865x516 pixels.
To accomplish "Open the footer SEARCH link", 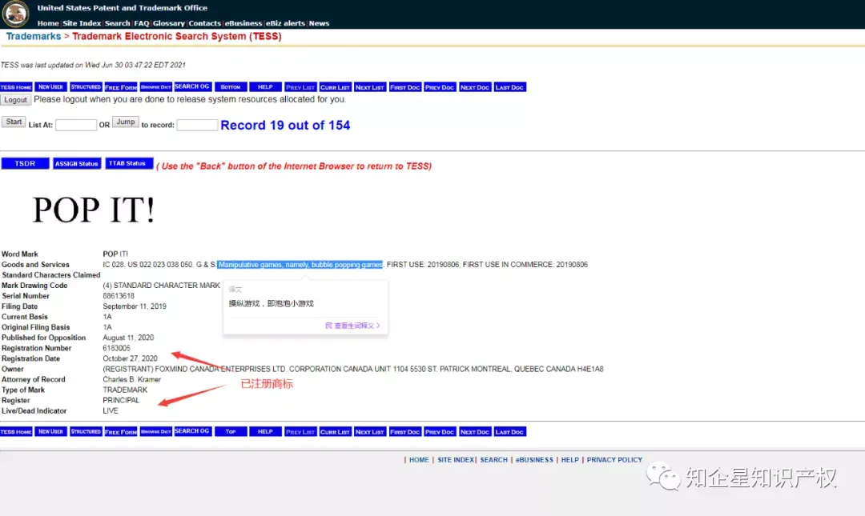I will coord(493,460).
